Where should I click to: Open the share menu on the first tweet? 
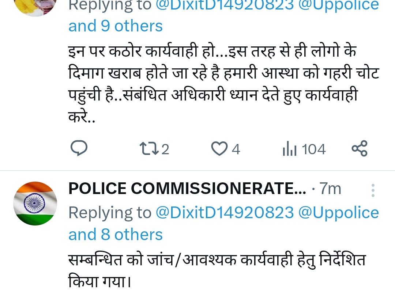pos(359,148)
